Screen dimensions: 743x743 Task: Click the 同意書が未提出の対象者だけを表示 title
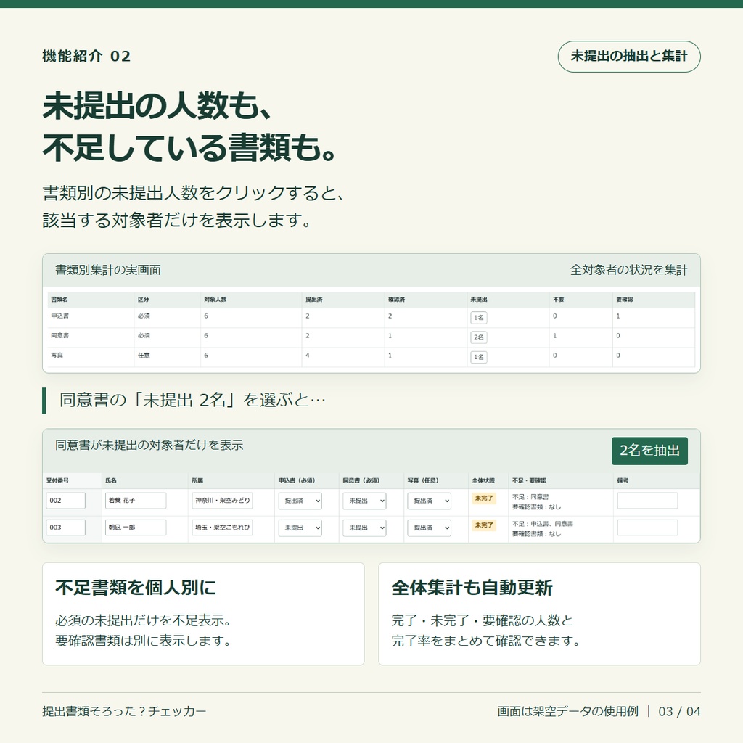tap(149, 446)
